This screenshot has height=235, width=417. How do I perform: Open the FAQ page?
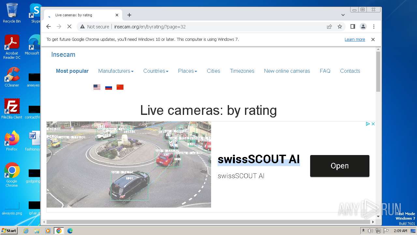point(325,71)
